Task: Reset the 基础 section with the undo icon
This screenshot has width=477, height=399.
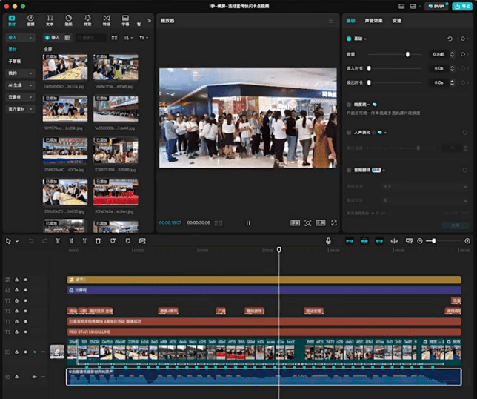Action: 450,39
